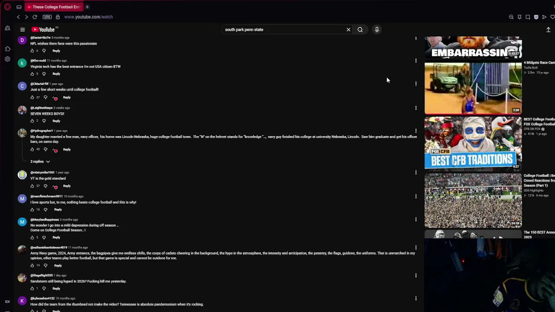
Task: Zoom out using the magnifier icon
Action: pyautogui.click(x=511, y=17)
